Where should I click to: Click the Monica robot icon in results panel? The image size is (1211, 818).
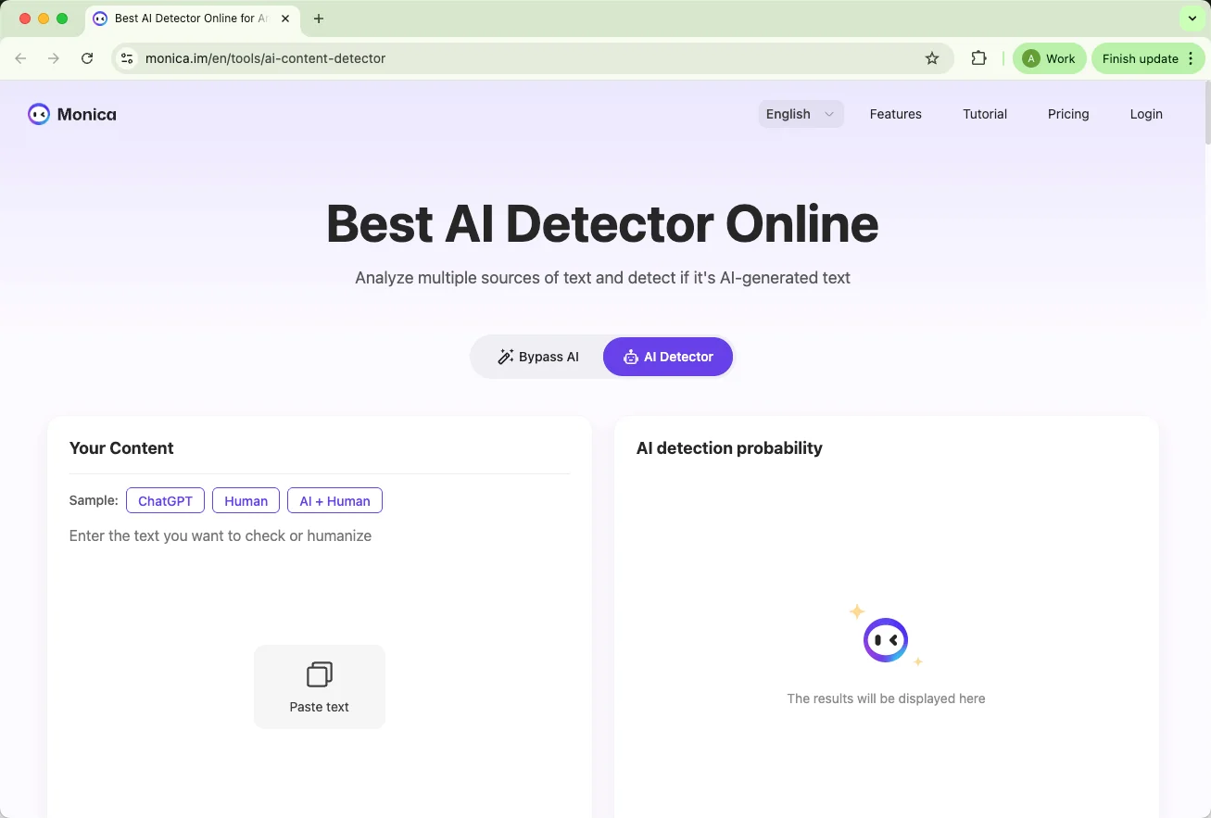pos(886,639)
